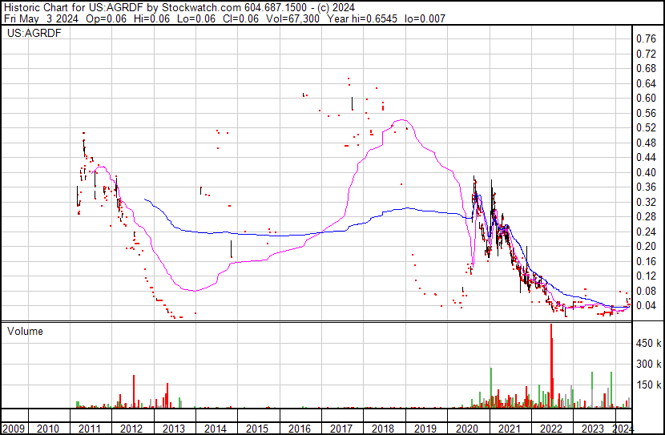Viewport: 665px width, 435px height.
Task: Select the 2023 year on time axis
Action: [x=593, y=429]
